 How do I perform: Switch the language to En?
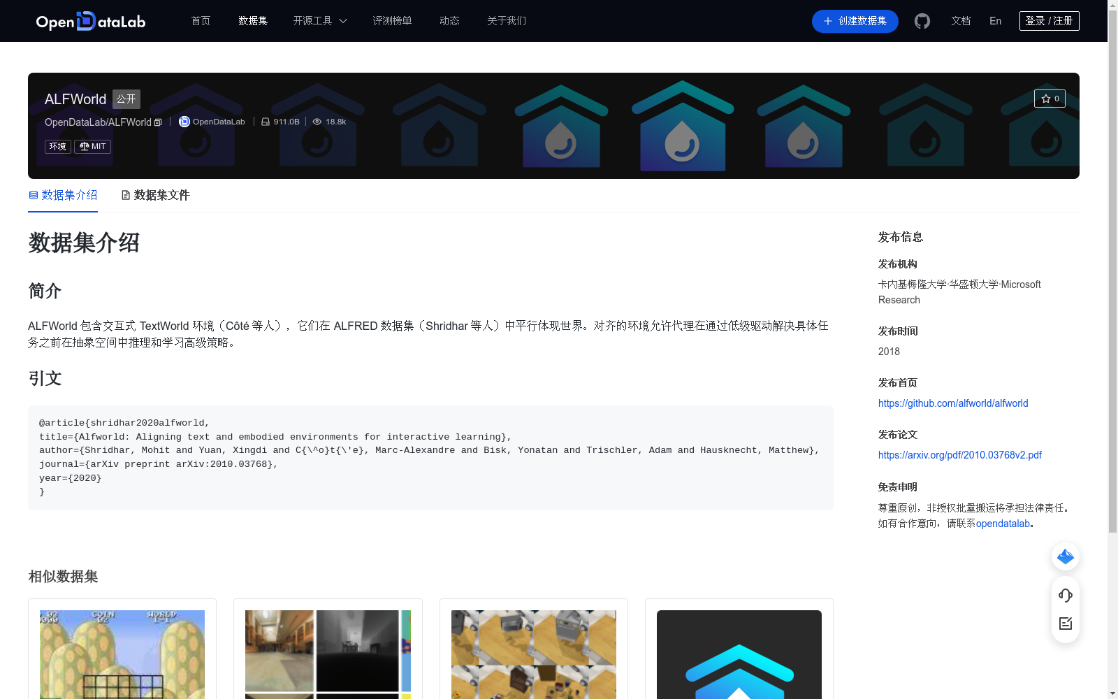(994, 21)
